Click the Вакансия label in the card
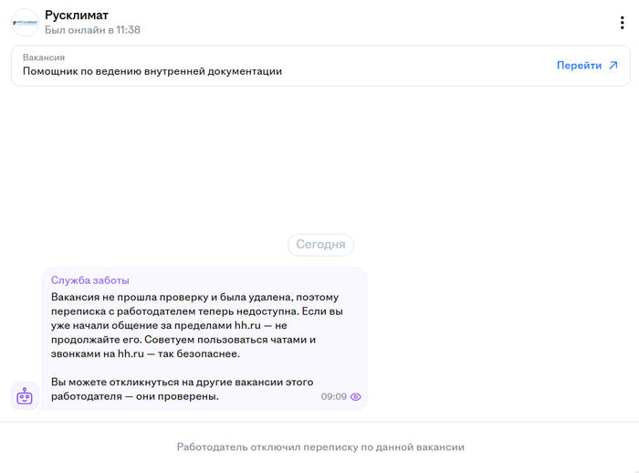This screenshot has width=639, height=473. [x=44, y=57]
